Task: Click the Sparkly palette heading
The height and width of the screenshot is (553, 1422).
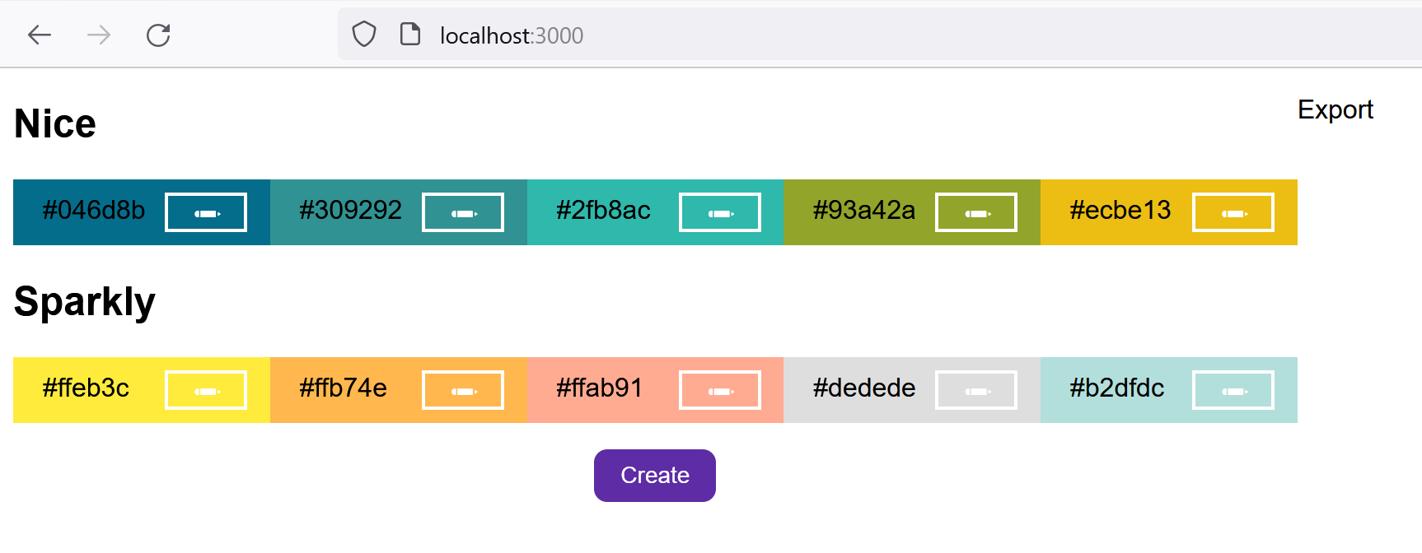Action: (85, 302)
